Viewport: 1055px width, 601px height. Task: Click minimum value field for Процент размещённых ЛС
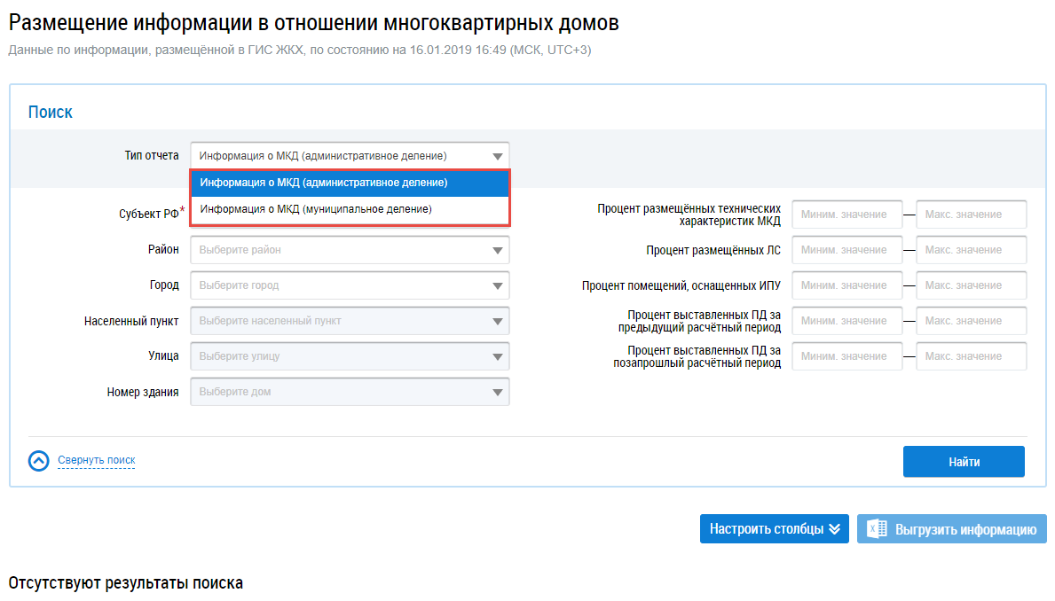pos(846,250)
